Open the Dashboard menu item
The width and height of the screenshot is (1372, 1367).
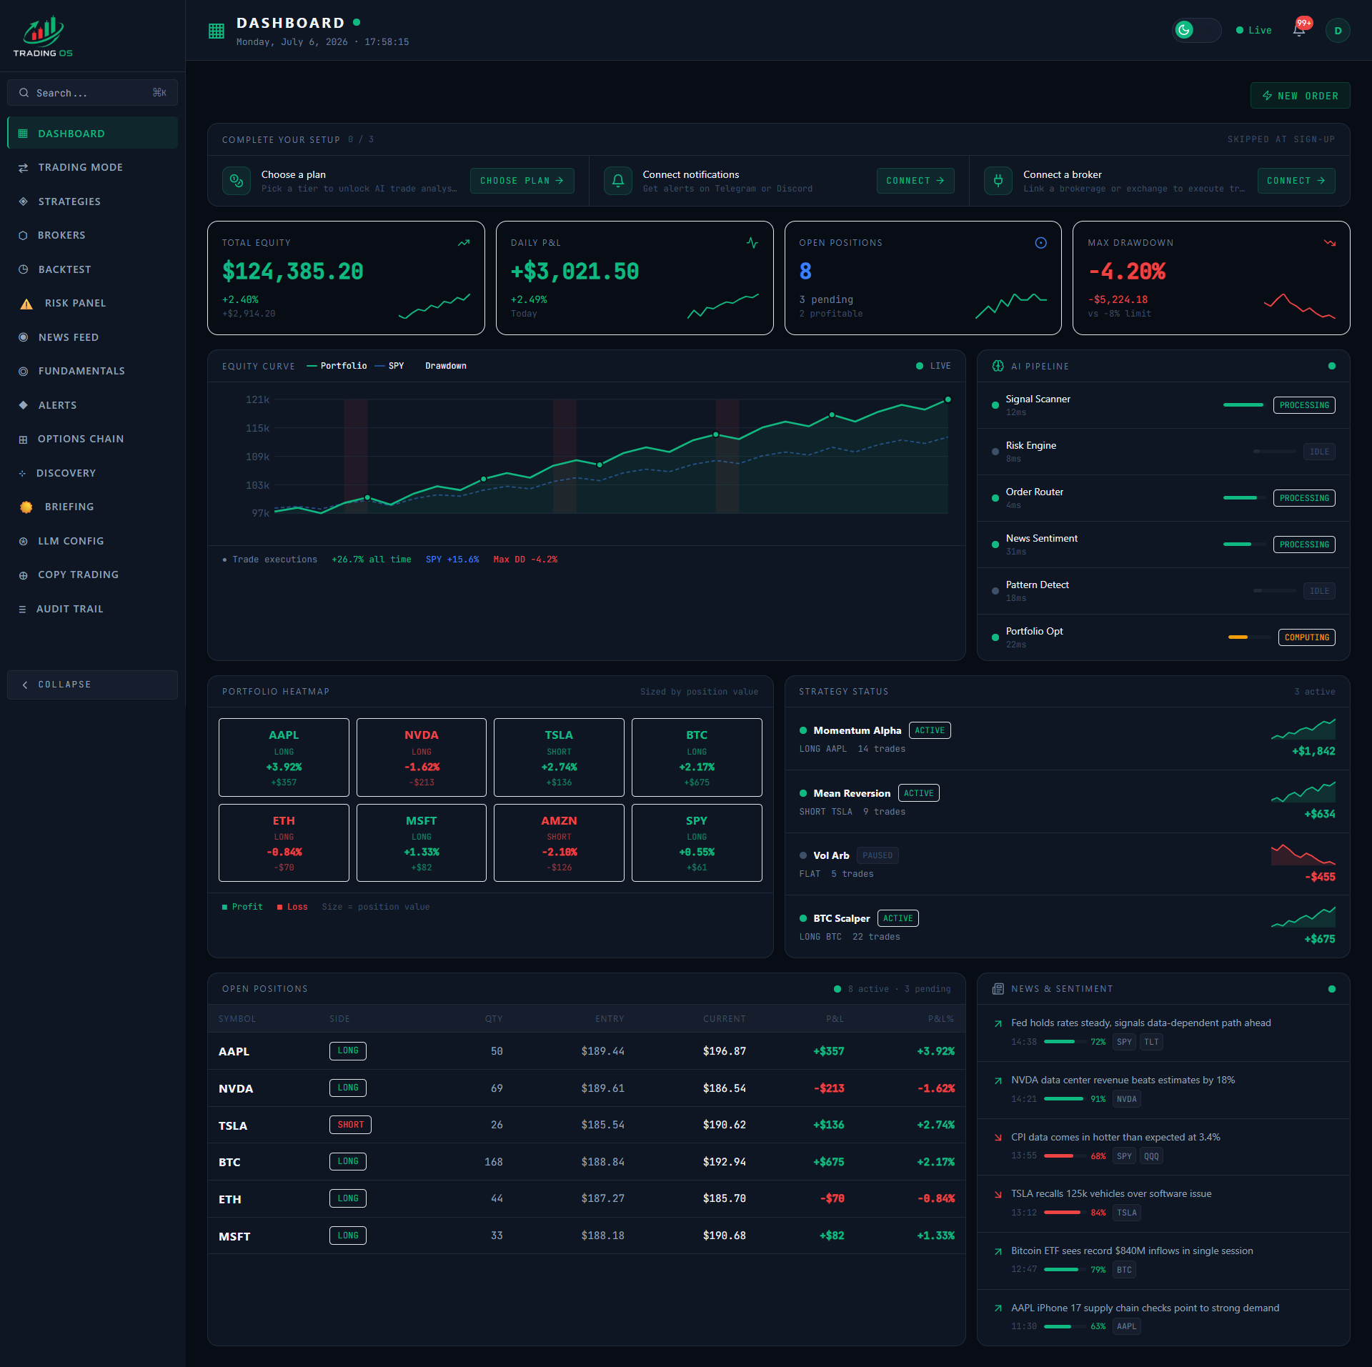point(92,134)
